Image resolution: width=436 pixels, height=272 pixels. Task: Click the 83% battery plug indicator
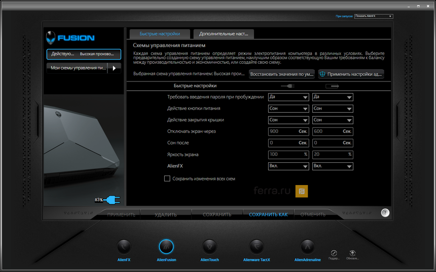(x=107, y=200)
